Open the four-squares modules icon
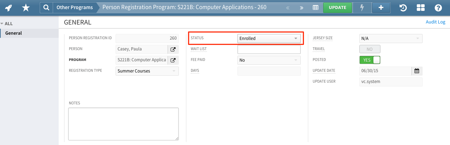This screenshot has height=145, width=450. (420, 8)
